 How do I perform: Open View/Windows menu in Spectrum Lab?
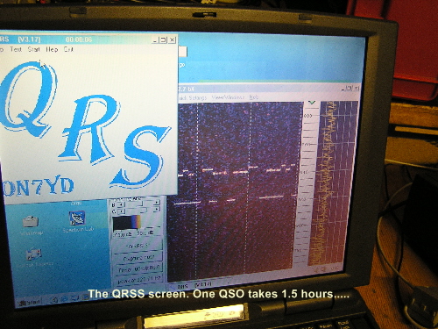228,97
